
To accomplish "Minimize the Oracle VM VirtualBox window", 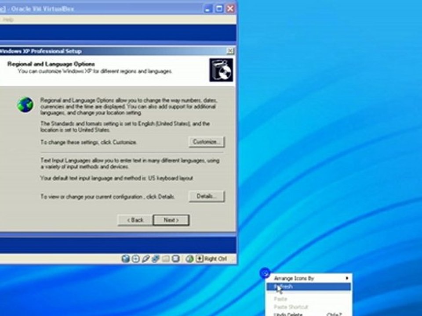I will tap(207, 9).
